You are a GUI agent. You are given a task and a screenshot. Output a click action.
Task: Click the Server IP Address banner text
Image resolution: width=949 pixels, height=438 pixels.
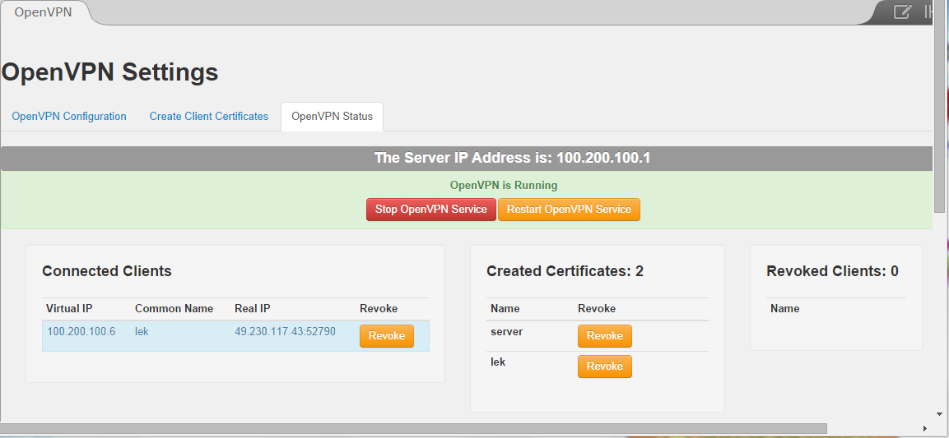[x=512, y=159]
